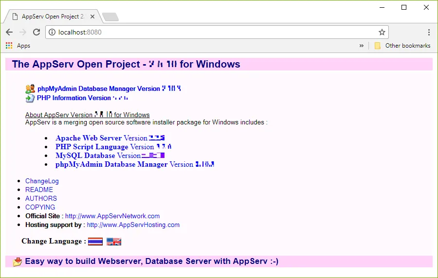The image size is (438, 278).
Task: Click the forward navigation arrow
Action: pos(22,32)
